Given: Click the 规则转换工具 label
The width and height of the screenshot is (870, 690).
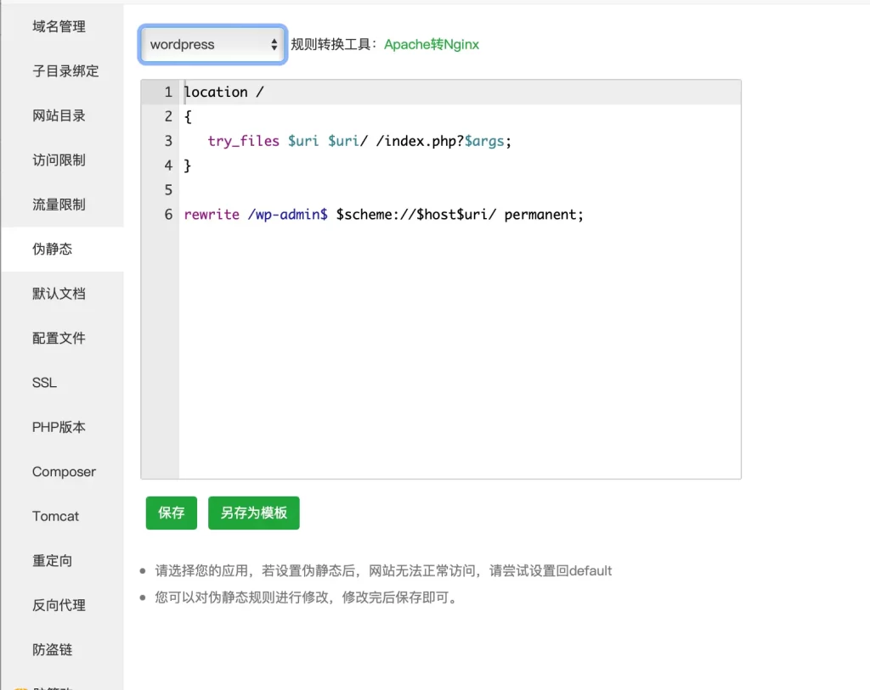Looking at the screenshot, I should tap(334, 44).
